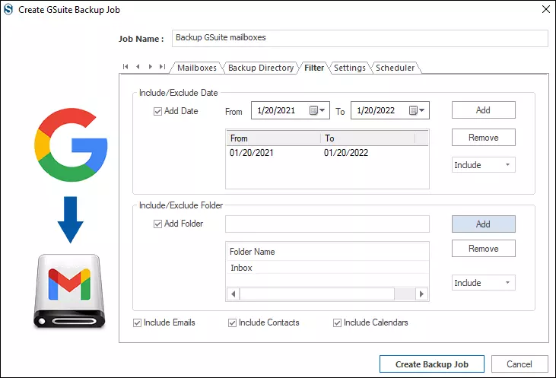Screen dimensions: 556x378
Task: Go to first tab navigation arrow
Action: (125, 66)
